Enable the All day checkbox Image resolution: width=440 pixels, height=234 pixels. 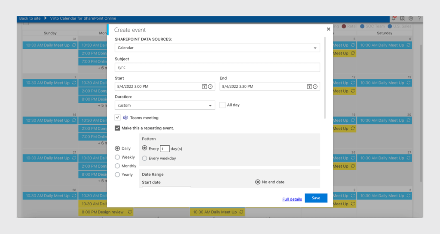[x=222, y=105]
